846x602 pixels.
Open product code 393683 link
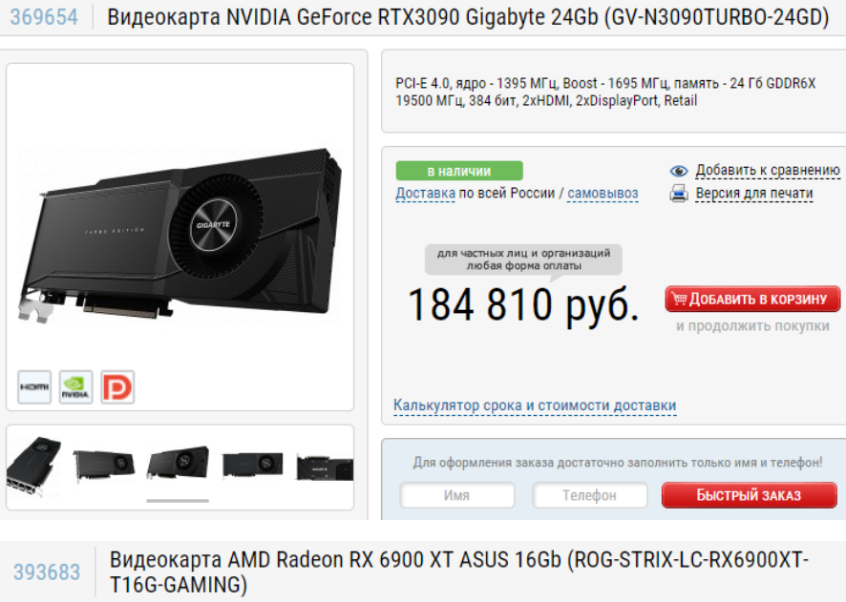coord(47,572)
